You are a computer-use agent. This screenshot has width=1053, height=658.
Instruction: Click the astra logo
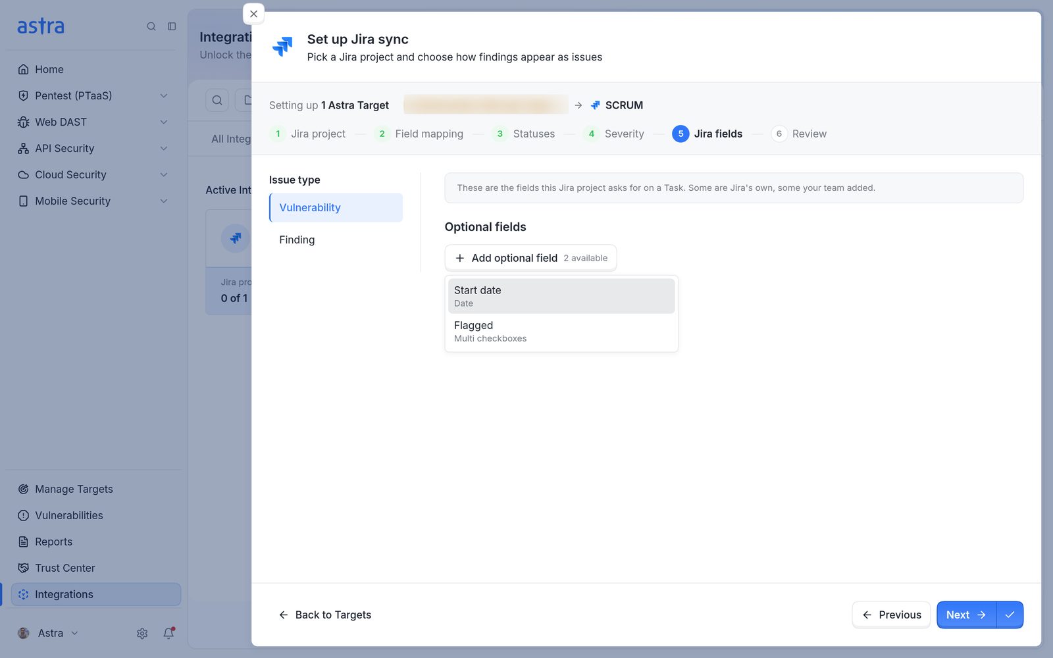click(41, 26)
